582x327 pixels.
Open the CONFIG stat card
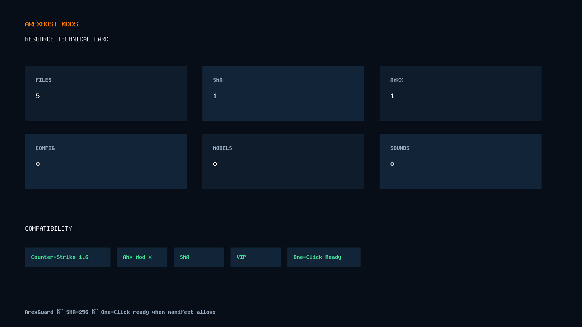(x=106, y=161)
